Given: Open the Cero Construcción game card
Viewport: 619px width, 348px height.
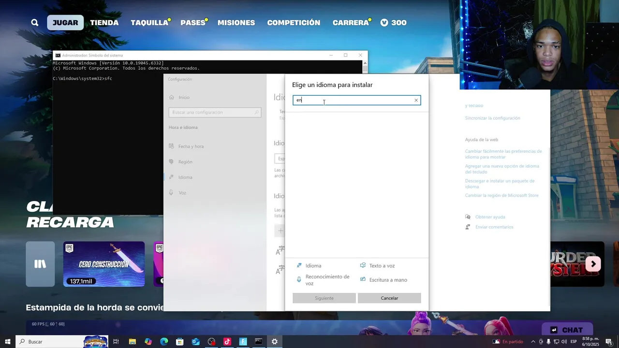Looking at the screenshot, I should 104,264.
